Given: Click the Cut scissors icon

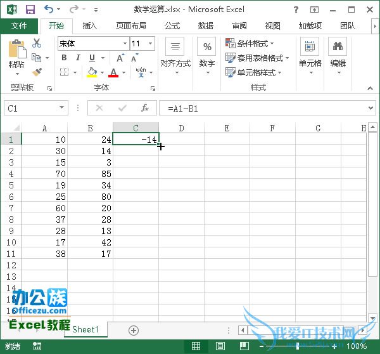Looking at the screenshot, I should pos(37,43).
